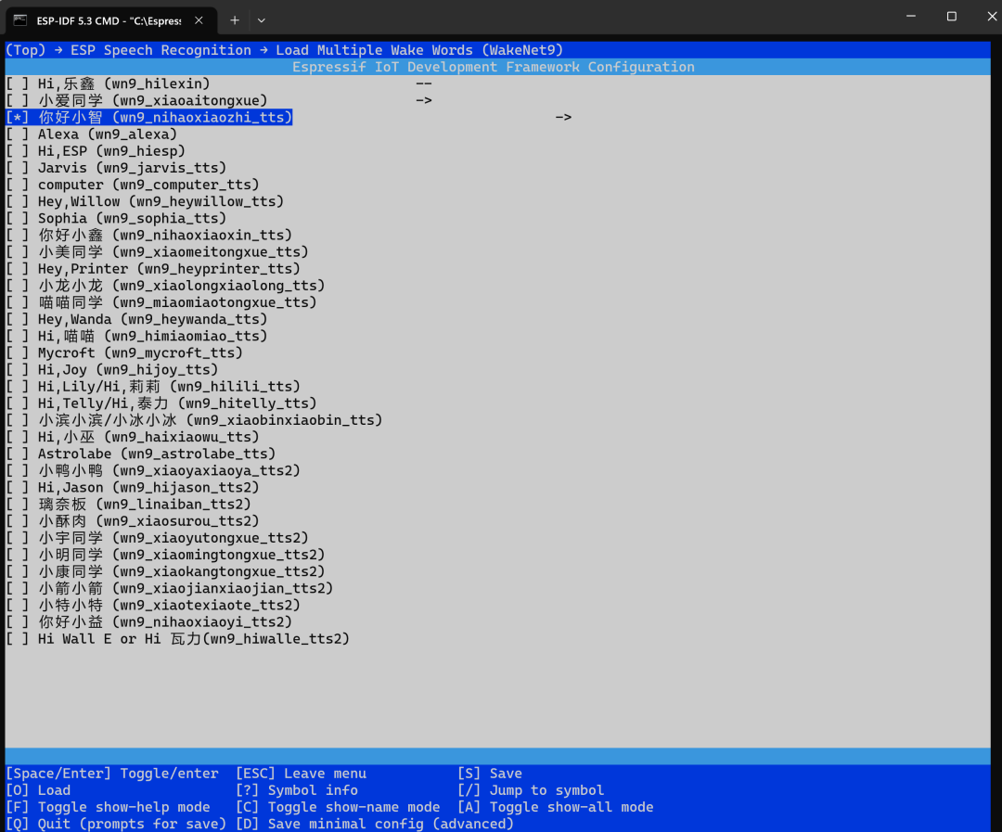Image resolution: width=1002 pixels, height=832 pixels.
Task: Open the tab dropdown chevron
Action: tap(262, 20)
